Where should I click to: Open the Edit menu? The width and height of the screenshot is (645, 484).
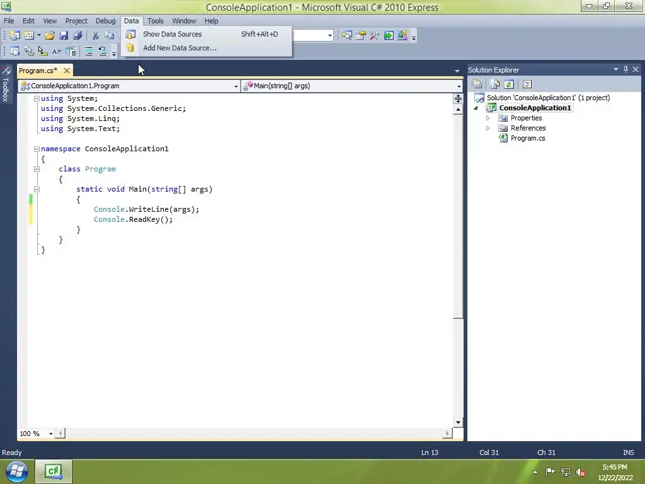(28, 21)
